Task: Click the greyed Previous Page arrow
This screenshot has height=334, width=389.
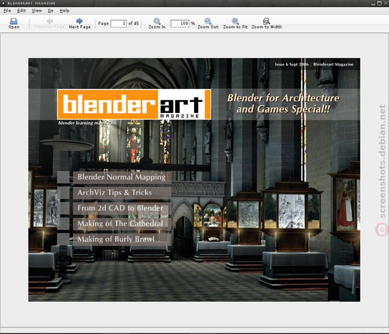Action: pyautogui.click(x=50, y=21)
